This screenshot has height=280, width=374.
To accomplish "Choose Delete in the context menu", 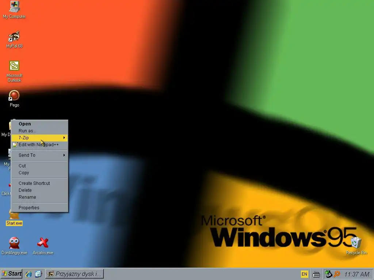I will pos(39,190).
